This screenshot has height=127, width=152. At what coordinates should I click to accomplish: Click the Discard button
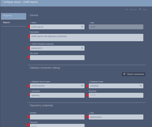coord(131,10)
